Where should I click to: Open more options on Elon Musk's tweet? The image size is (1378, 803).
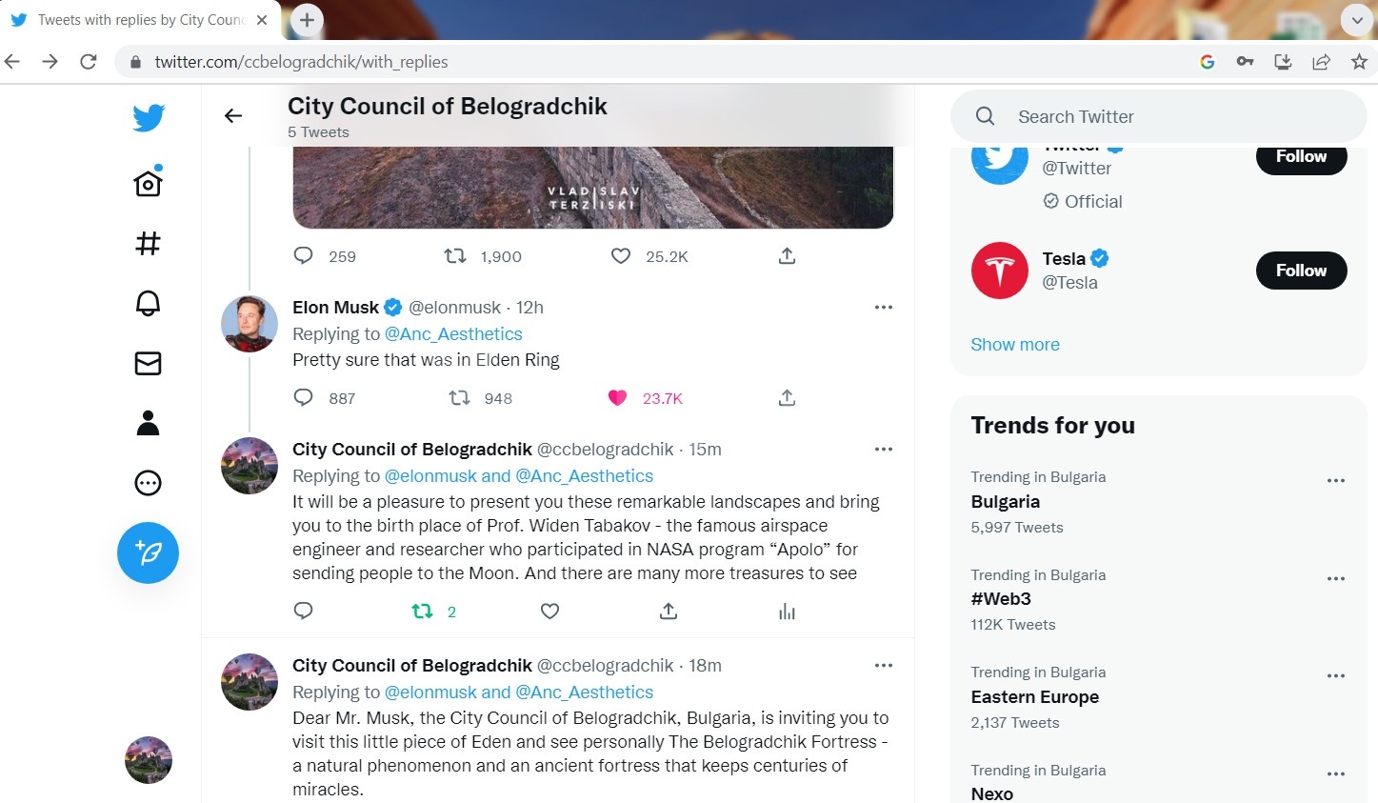(884, 308)
